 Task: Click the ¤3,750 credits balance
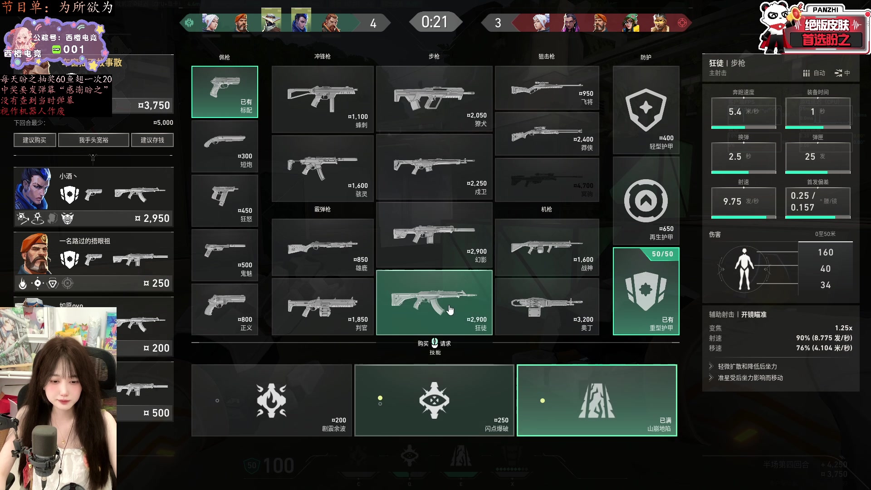[x=154, y=105]
